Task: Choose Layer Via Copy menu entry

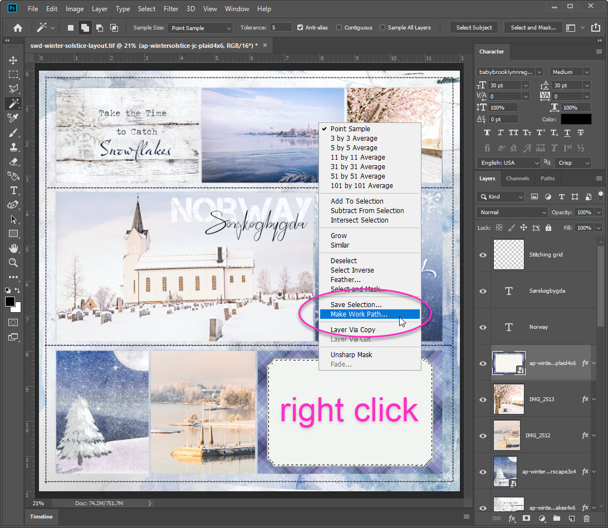Action: 370,330
